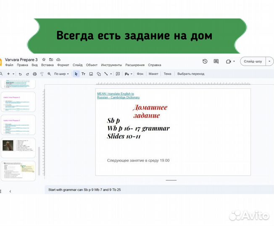Click the Ру input tools icon
Viewport: 274px width, 226px height.
point(127,74)
